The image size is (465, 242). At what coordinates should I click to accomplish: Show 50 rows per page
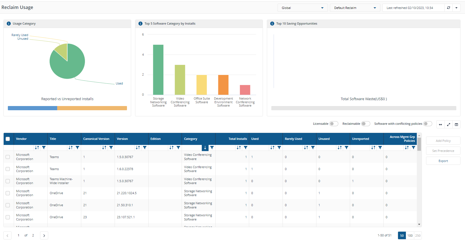click(x=402, y=236)
